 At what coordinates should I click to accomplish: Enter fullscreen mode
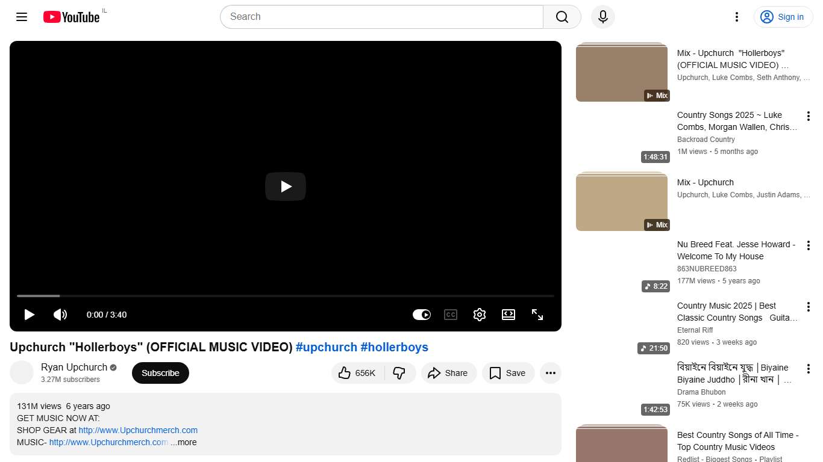[x=537, y=314]
